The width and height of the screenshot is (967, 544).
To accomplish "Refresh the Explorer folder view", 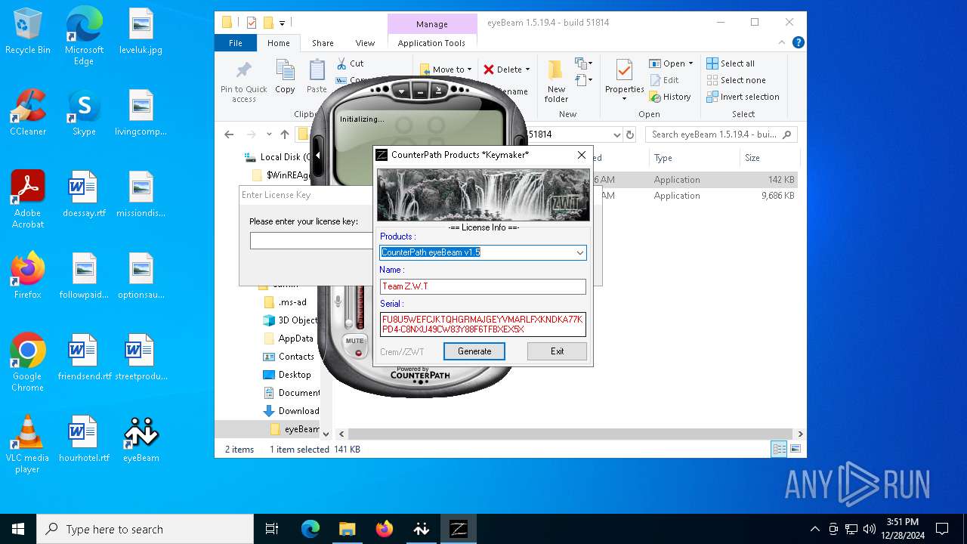I will [x=631, y=134].
